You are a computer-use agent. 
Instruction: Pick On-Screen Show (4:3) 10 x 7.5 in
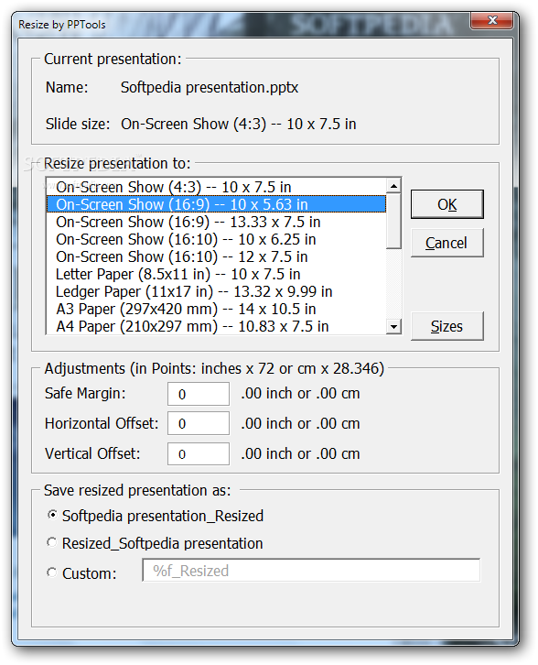click(x=216, y=187)
